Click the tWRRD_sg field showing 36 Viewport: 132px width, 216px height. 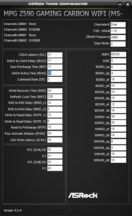[x=119, y=117]
